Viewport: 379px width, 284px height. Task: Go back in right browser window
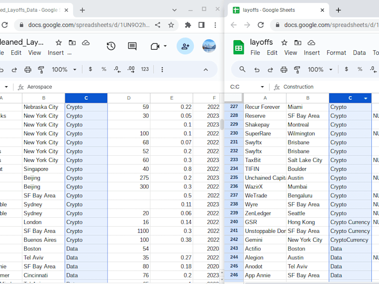(x=234, y=25)
